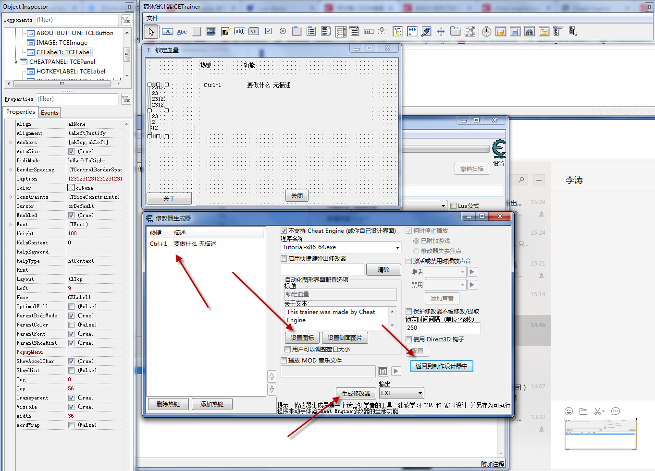Click the Components filter input field
The height and width of the screenshot is (471, 655).
pos(77,21)
